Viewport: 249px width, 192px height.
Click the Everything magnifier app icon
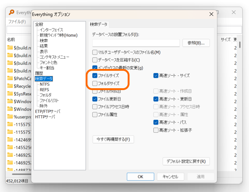pyautogui.click(x=12, y=12)
